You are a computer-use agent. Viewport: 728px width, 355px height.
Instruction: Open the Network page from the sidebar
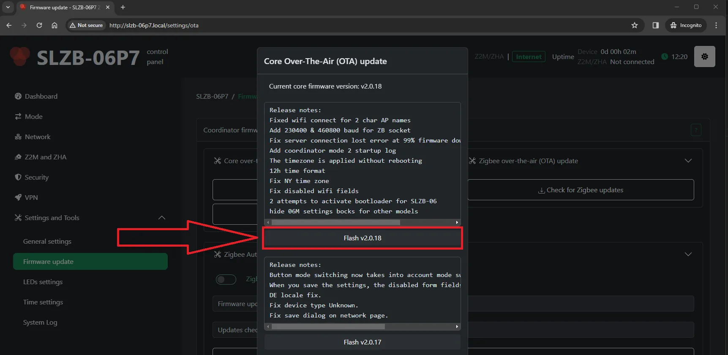[37, 137]
